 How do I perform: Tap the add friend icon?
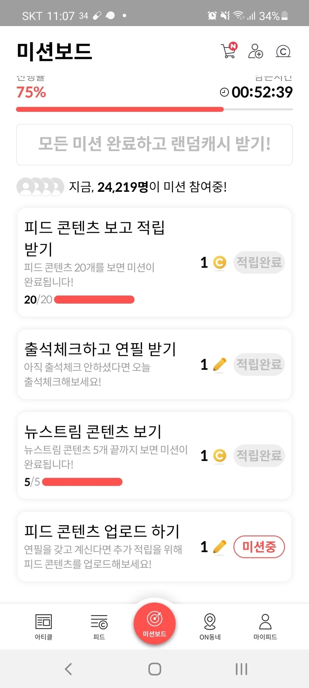(255, 51)
